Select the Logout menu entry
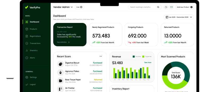The width and height of the screenshot is (219, 92). click(33, 84)
